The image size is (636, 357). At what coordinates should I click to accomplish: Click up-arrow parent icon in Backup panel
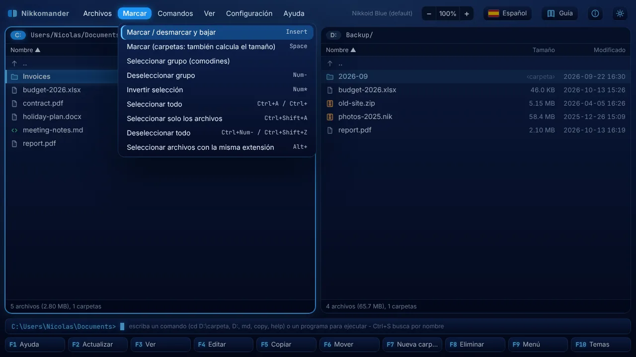[330, 63]
